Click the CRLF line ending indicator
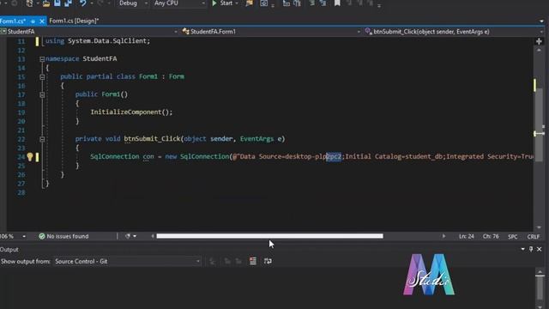 (x=534, y=237)
